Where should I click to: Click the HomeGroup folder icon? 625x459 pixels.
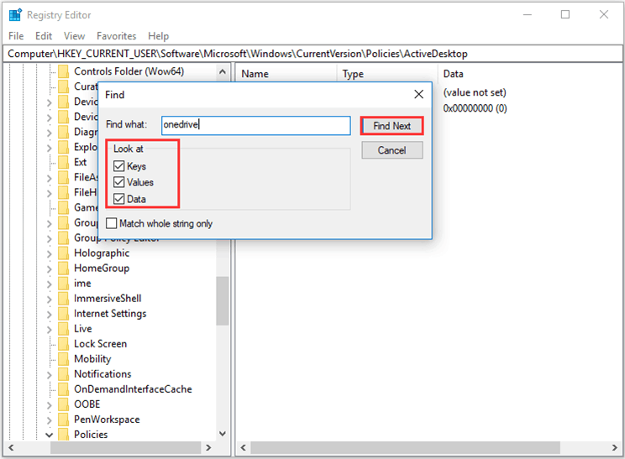63,269
